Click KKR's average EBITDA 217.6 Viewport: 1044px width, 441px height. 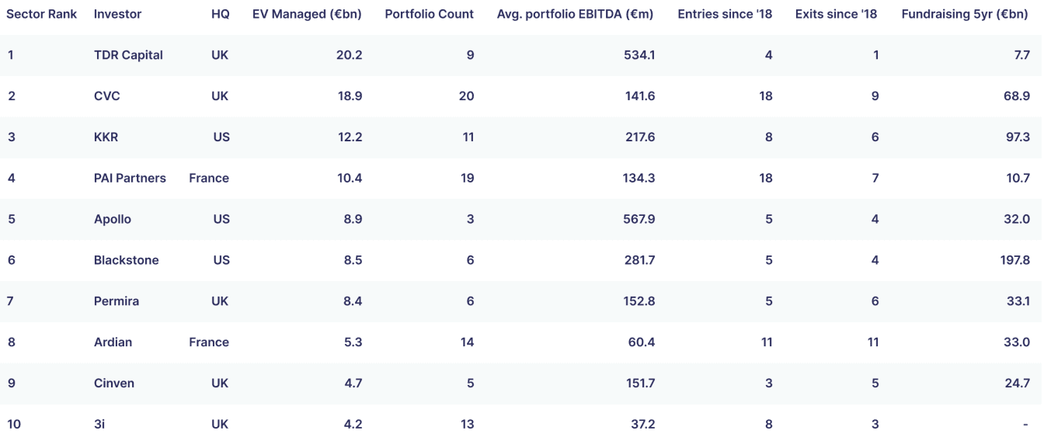click(640, 137)
